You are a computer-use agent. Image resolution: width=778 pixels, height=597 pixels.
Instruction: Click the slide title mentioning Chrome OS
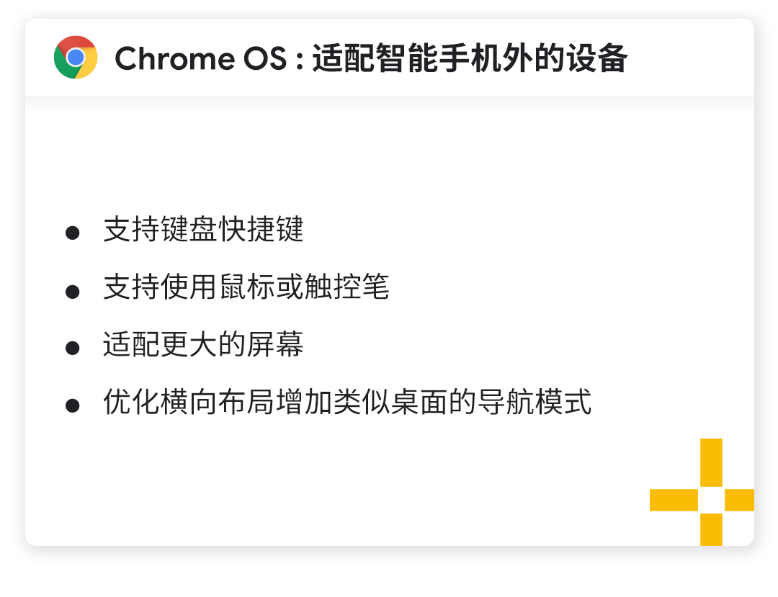tap(371, 58)
